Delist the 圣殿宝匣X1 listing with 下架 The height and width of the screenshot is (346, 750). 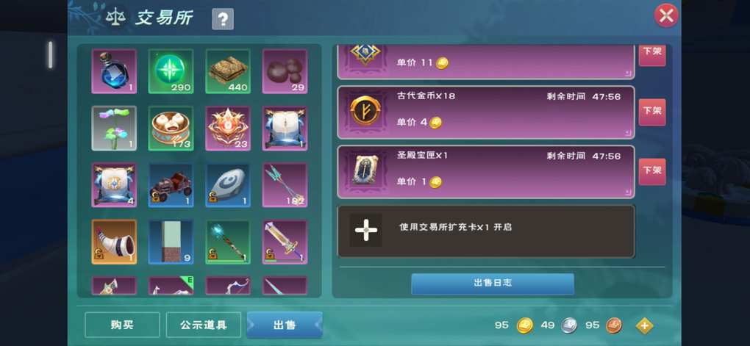tap(652, 172)
